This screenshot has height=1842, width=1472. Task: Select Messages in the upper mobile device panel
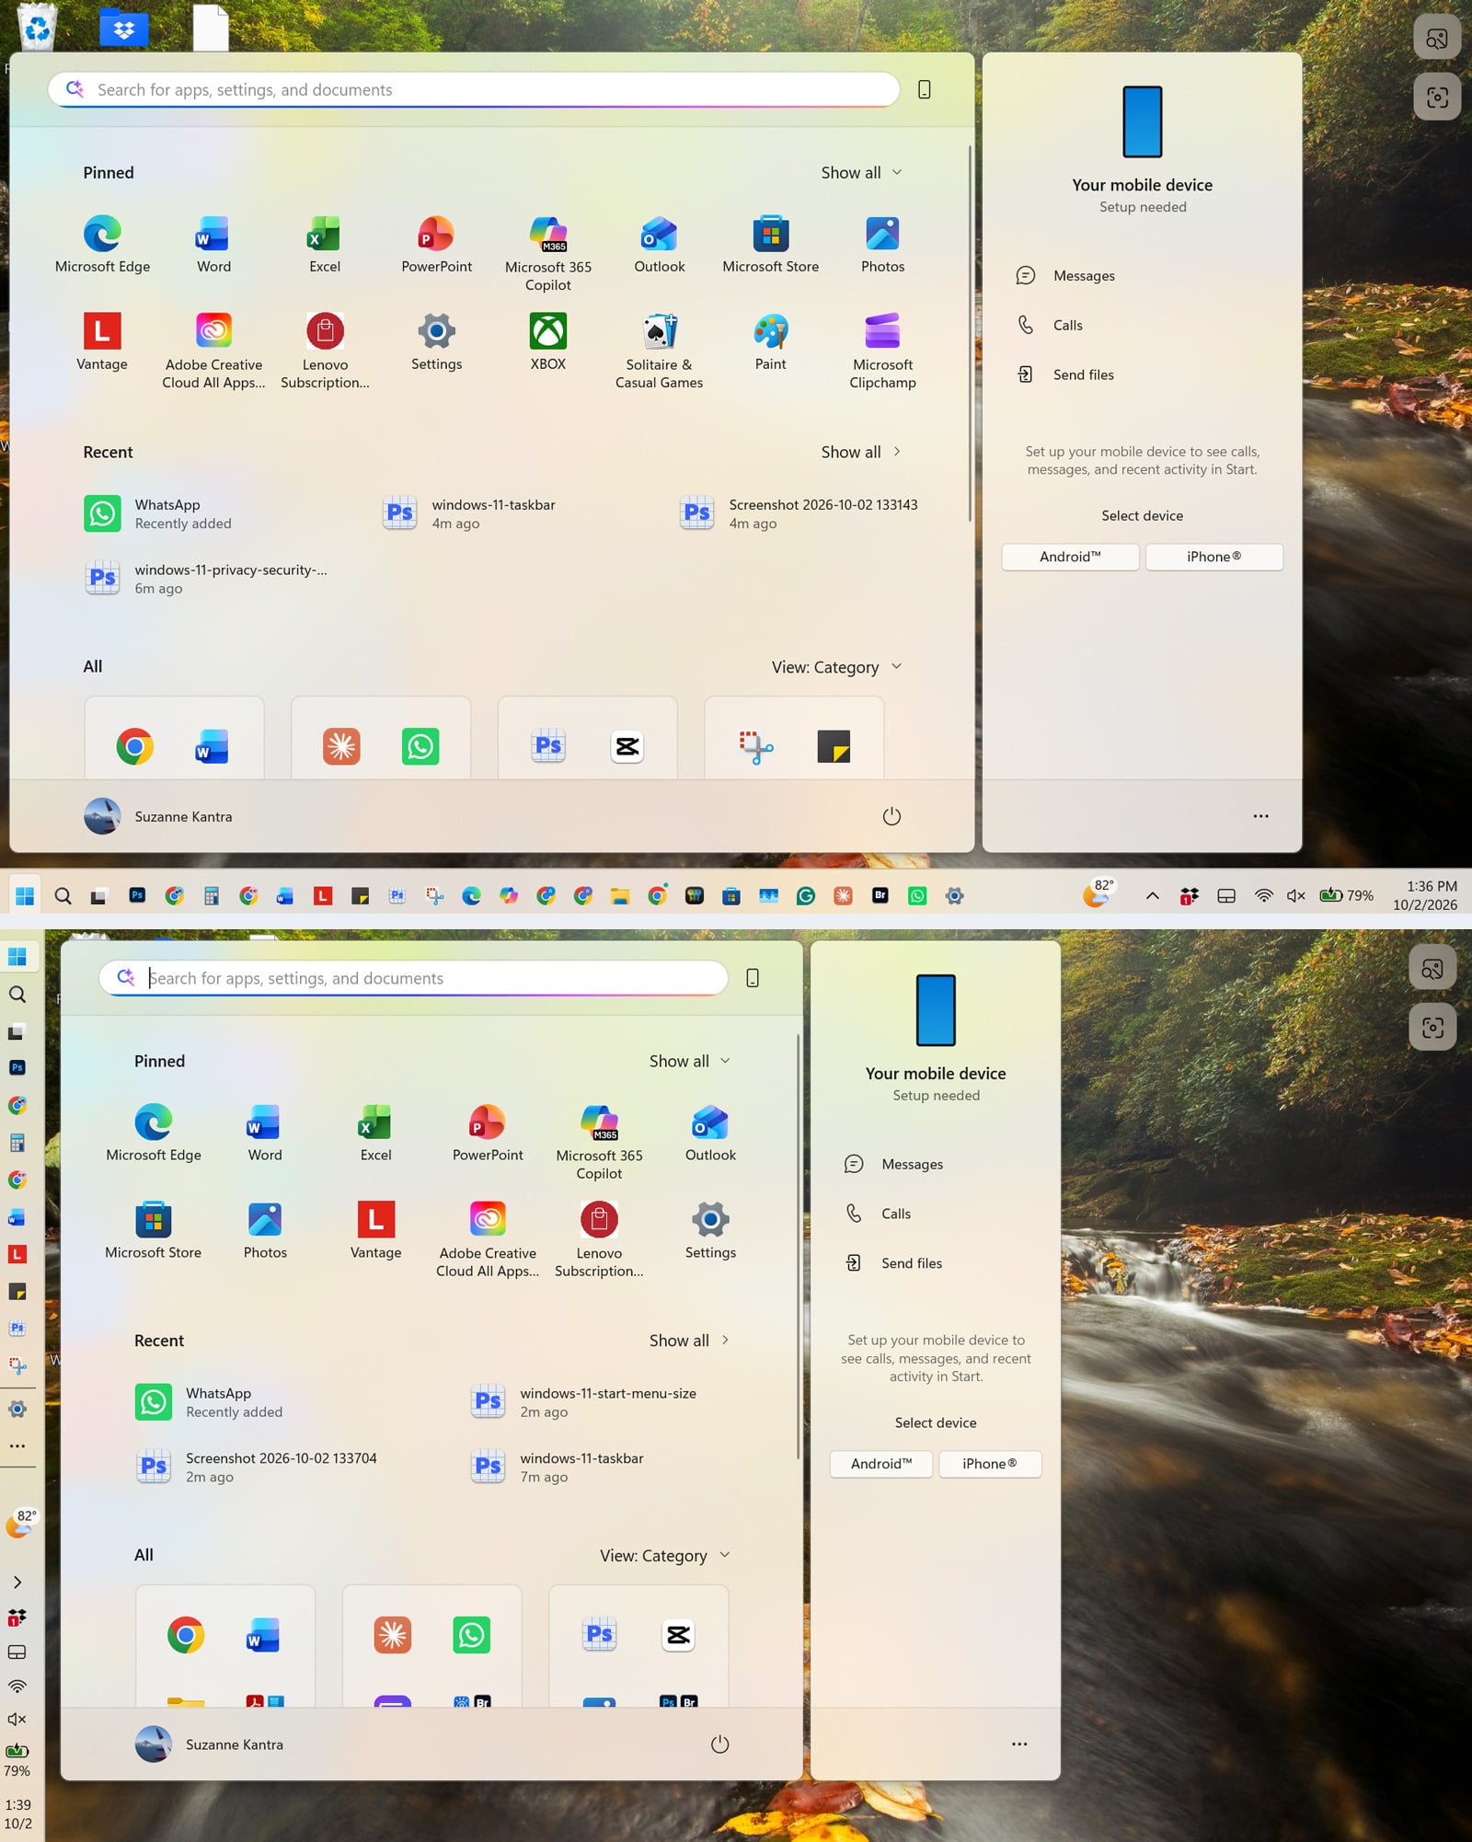(1065, 276)
